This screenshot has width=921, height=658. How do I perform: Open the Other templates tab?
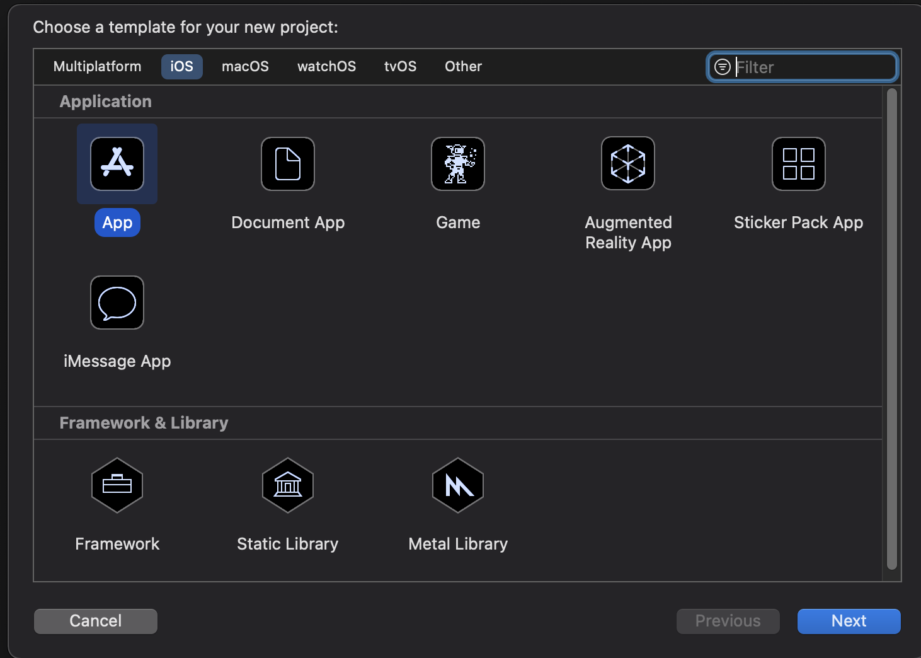pos(464,67)
